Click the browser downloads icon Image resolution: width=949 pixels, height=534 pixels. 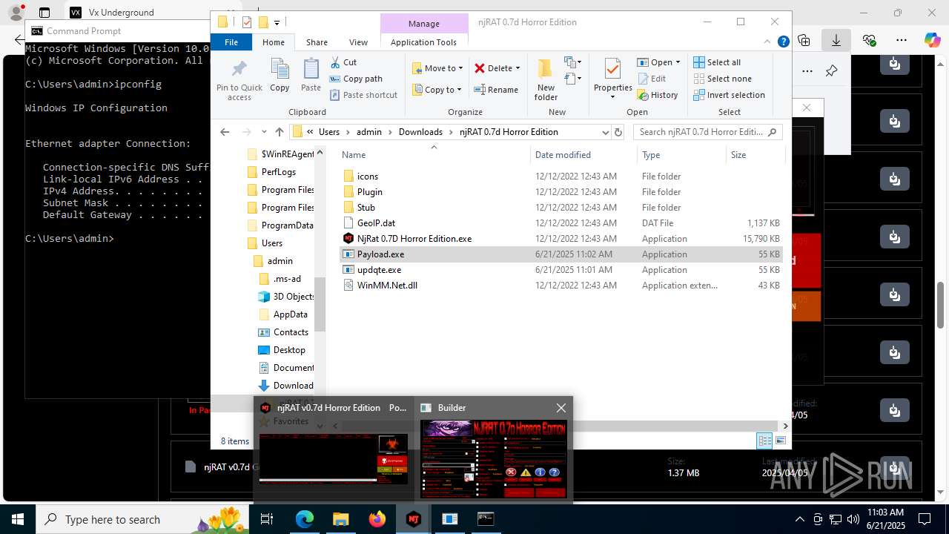pos(836,40)
